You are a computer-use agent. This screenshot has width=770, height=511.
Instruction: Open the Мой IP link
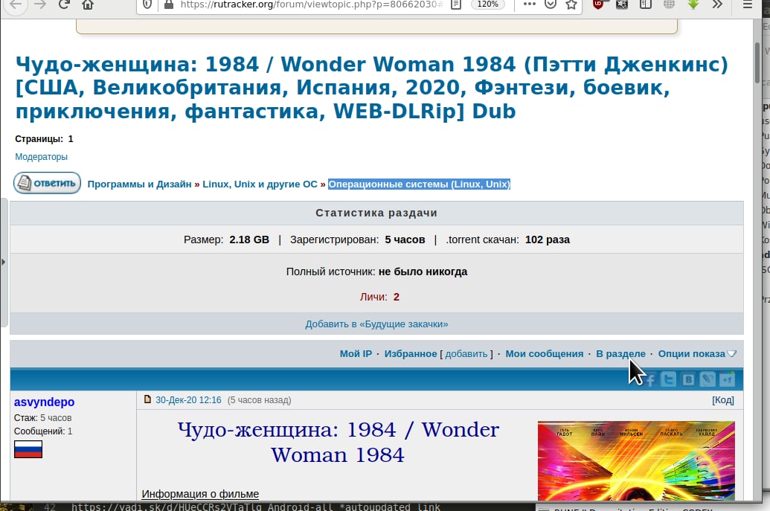[x=356, y=353]
